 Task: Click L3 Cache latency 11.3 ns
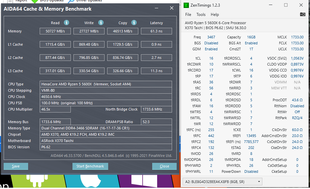point(156,71)
